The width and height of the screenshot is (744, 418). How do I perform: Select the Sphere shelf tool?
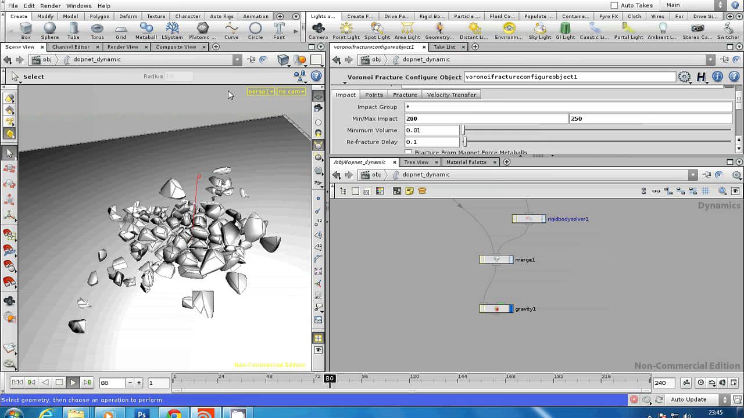[50, 31]
